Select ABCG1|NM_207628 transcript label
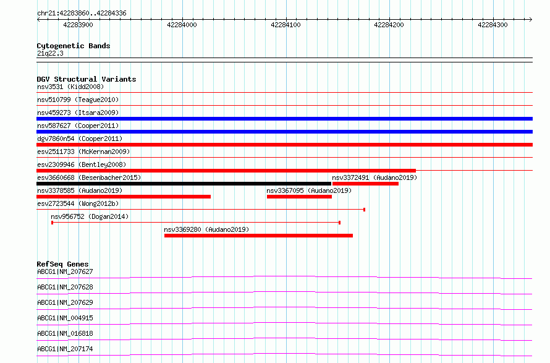Screen dimensions: 550x363 (x=65, y=287)
